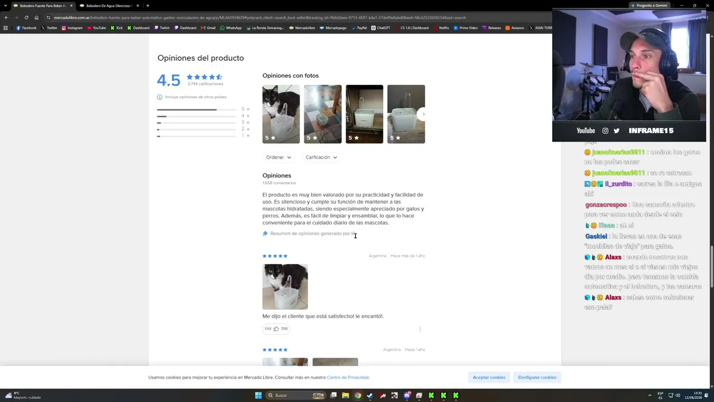
Task: Open the fourth review photo thumbnail
Action: [406, 114]
